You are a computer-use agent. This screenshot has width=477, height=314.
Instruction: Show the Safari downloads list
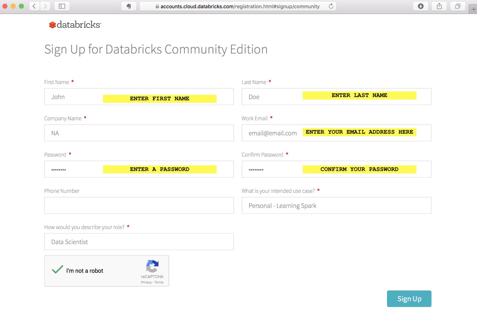421,6
